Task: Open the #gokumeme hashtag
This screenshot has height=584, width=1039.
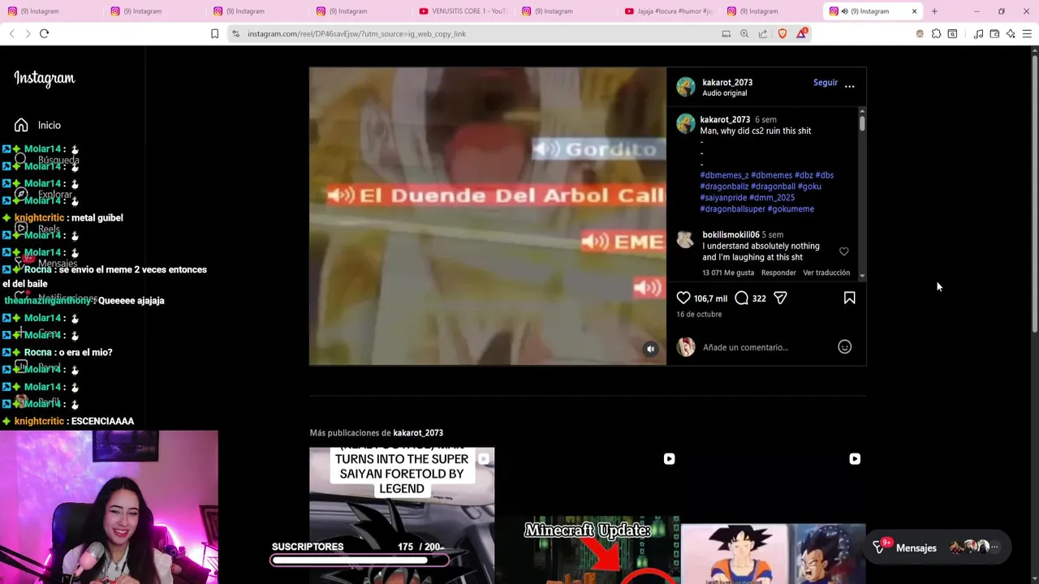Action: 791,209
